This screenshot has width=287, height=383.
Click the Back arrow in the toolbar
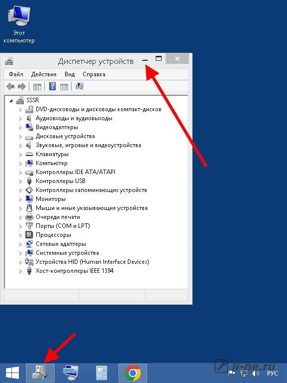[10, 86]
